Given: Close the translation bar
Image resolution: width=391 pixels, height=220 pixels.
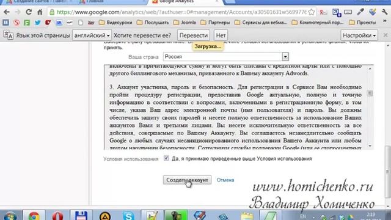Looking at the screenshot, I should coord(386,35).
